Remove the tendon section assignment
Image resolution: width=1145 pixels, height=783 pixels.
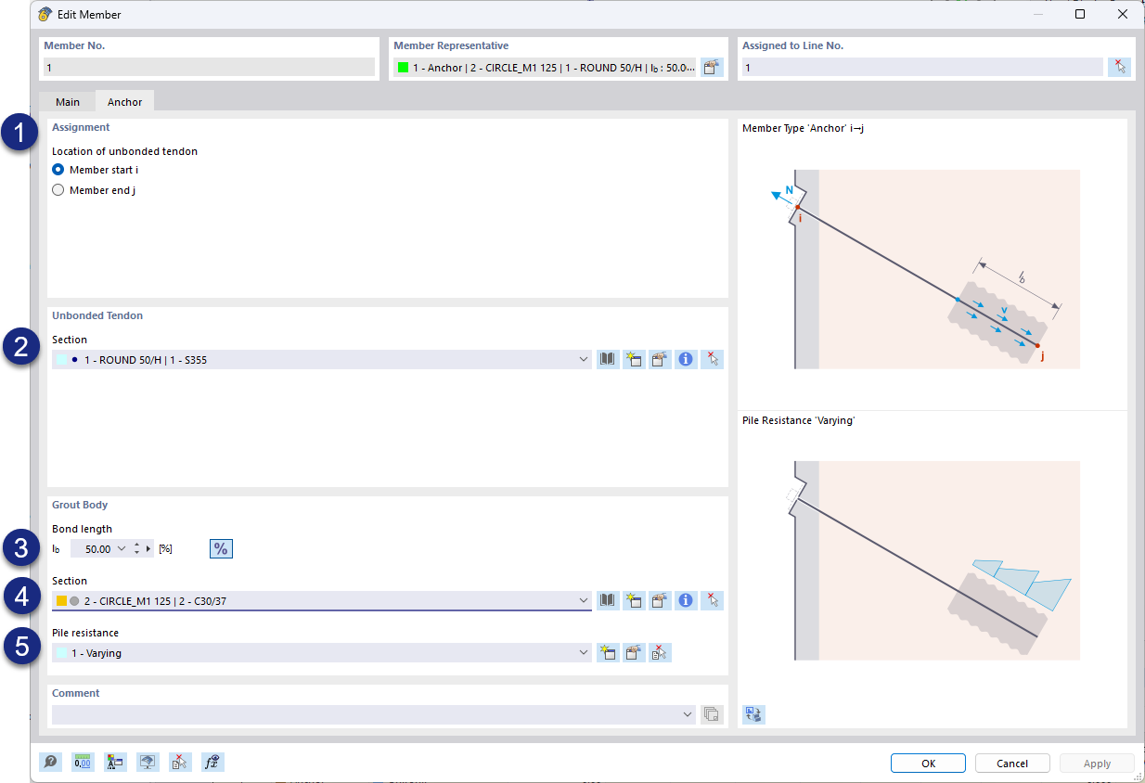click(x=712, y=359)
